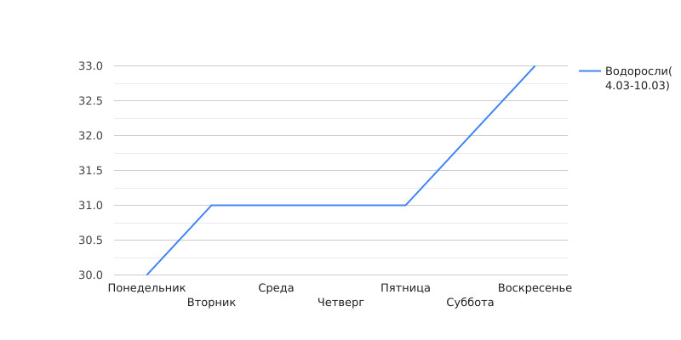The image size is (681, 340).
Task: Click the 31.5 y-axis value
Action: 90,171
